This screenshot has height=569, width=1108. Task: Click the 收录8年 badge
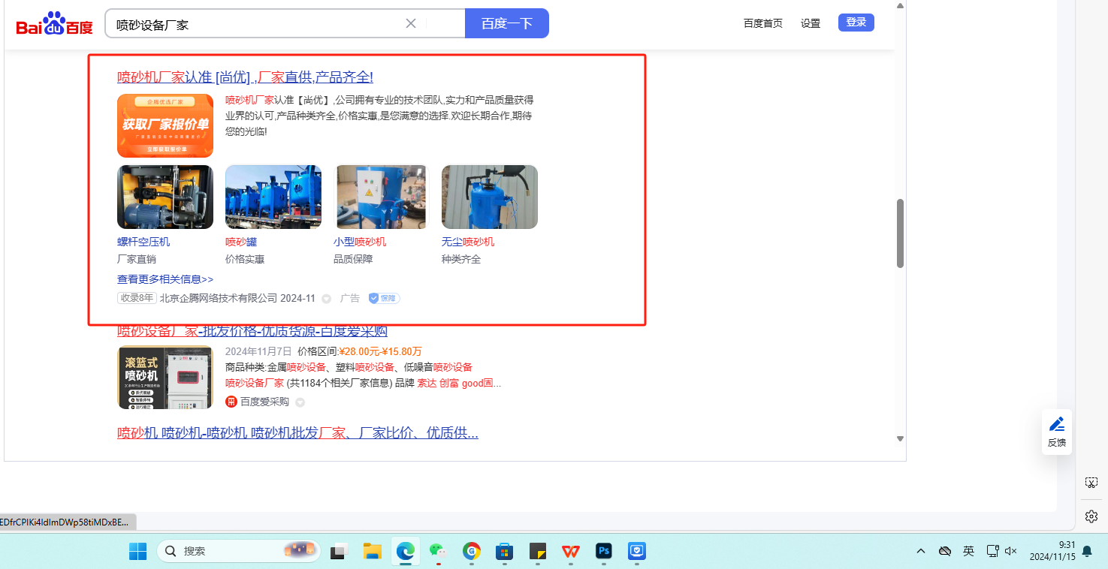pos(137,298)
